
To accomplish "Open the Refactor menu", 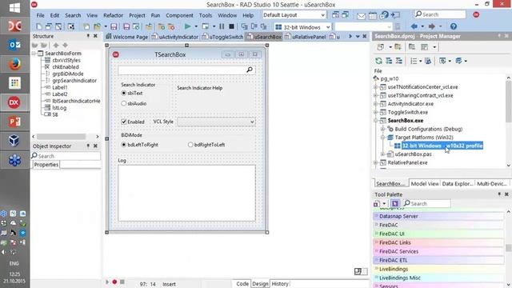I will (113, 15).
